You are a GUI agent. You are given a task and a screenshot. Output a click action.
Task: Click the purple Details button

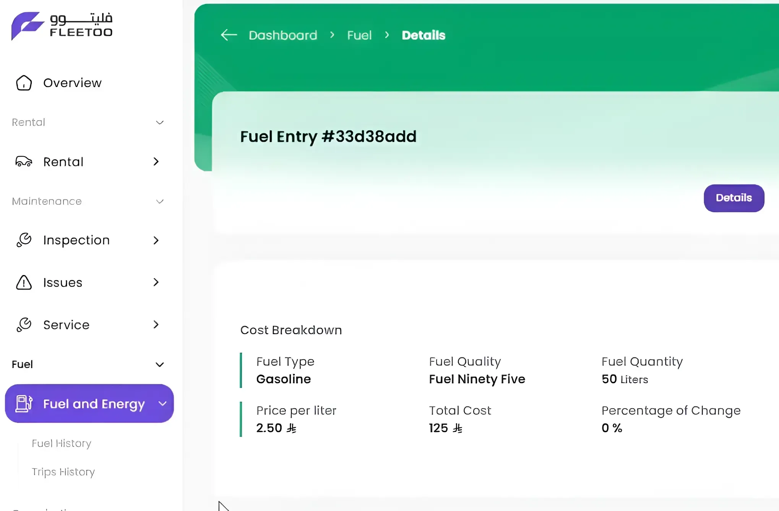734,198
